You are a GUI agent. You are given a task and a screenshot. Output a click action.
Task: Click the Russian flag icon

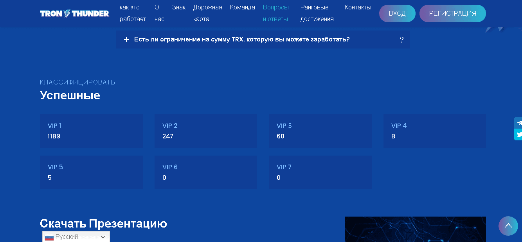pyautogui.click(x=49, y=237)
